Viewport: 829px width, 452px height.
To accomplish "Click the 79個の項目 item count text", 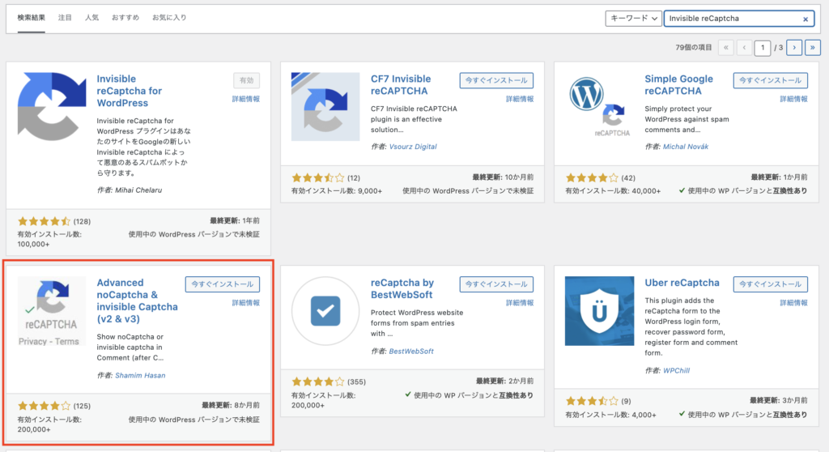I will pos(694,48).
